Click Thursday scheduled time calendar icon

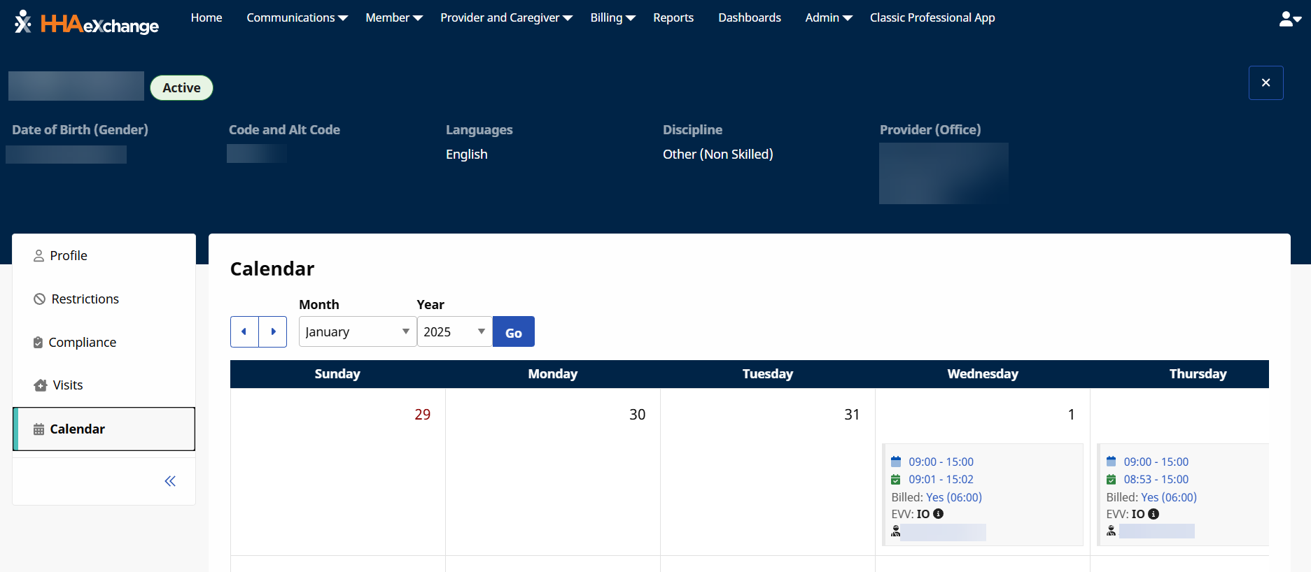1111,462
